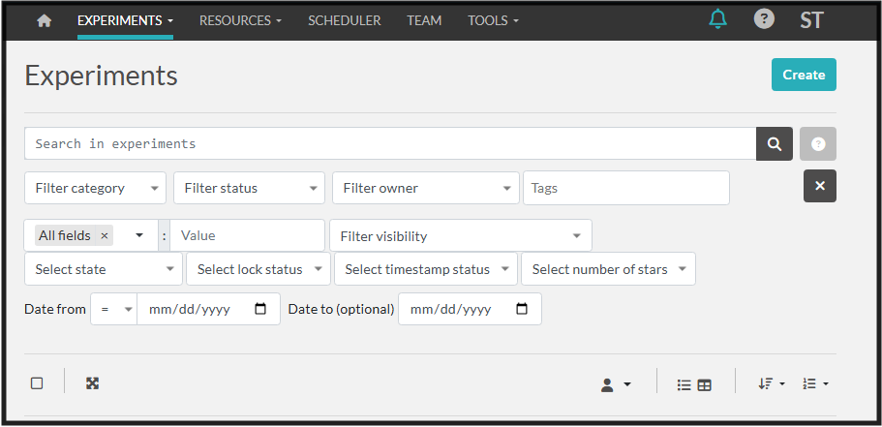This screenshot has height=427, width=882.
Task: Open the Resources menu
Action: click(x=240, y=20)
